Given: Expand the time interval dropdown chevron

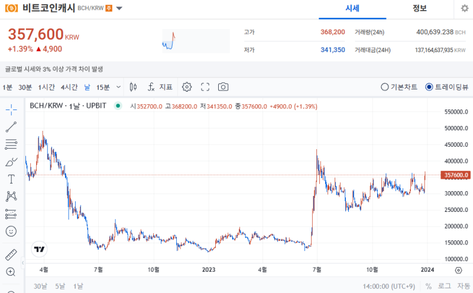Looking at the screenshot, I should point(119,87).
